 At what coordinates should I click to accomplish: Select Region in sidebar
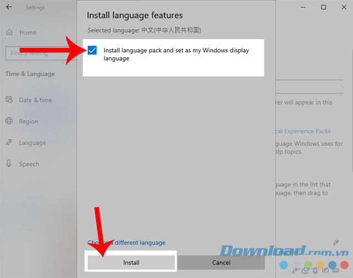(x=29, y=121)
